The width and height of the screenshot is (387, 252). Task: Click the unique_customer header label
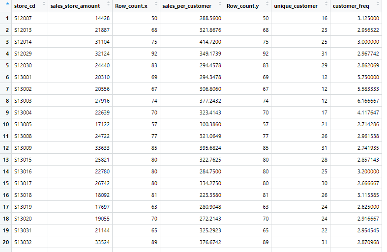click(296, 6)
